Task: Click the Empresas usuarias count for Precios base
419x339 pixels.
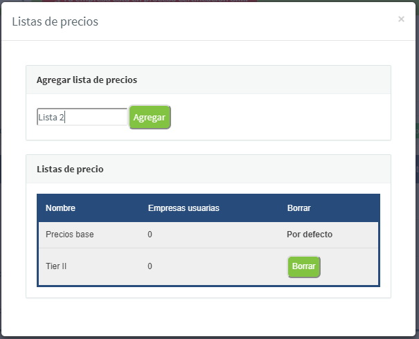Action: [x=150, y=235]
